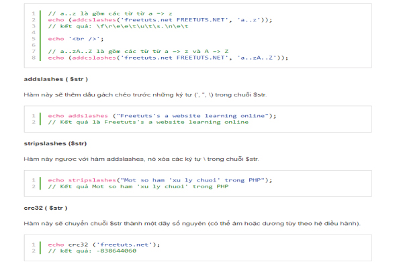The image size is (403, 268).
Task: Click line number 5 in first code block
Action: [x=33, y=39]
